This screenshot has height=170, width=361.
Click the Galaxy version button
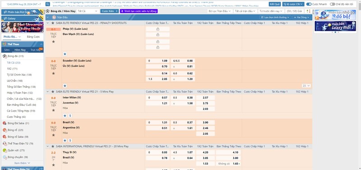22,18
